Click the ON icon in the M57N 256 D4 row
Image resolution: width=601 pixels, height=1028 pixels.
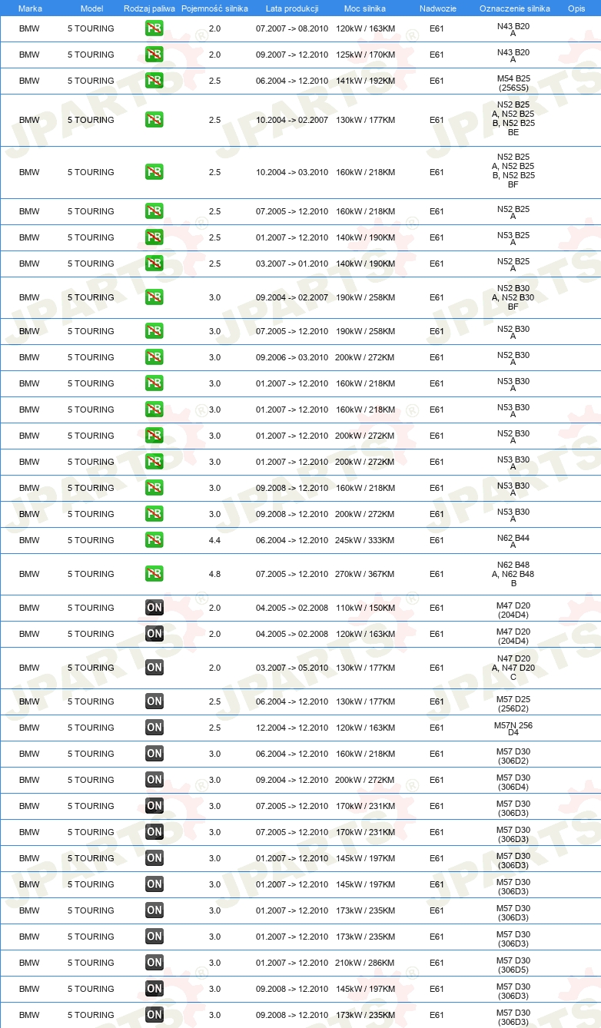(x=154, y=728)
